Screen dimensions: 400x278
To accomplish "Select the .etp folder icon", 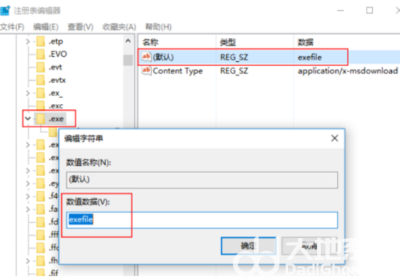I will point(41,41).
